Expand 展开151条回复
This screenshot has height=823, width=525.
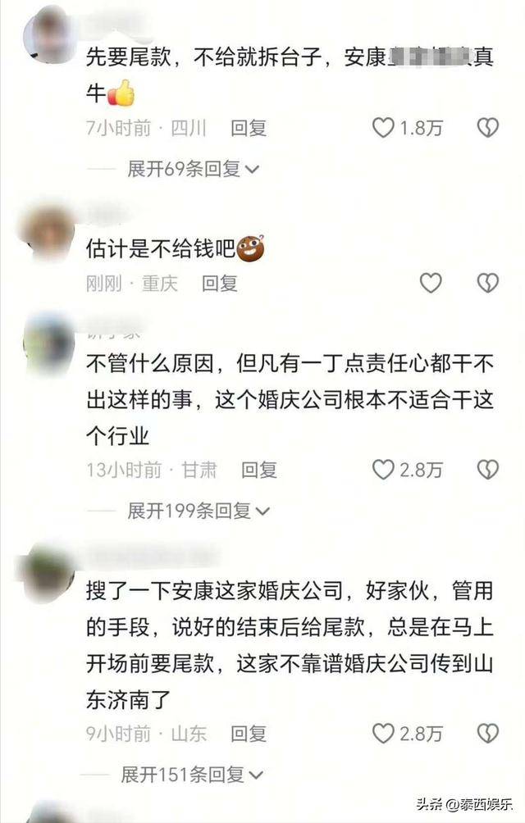point(192,774)
